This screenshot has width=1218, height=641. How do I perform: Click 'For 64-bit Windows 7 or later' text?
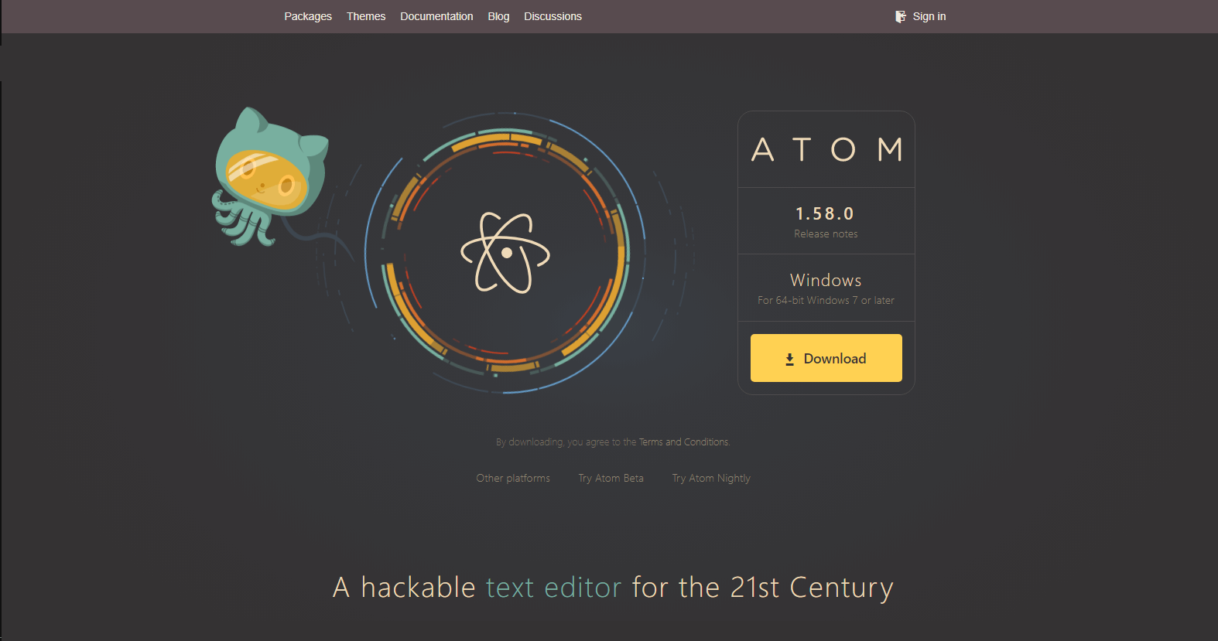click(x=826, y=300)
